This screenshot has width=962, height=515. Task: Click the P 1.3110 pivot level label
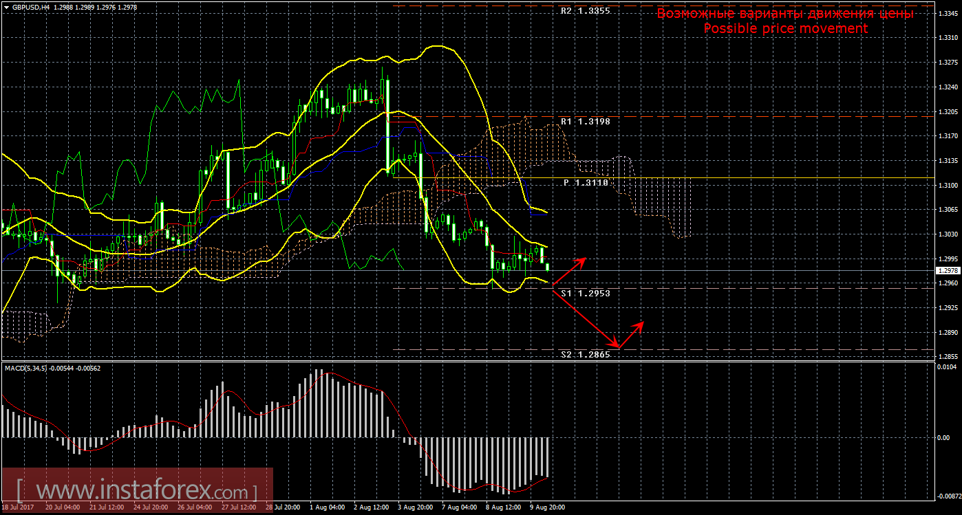coord(586,183)
